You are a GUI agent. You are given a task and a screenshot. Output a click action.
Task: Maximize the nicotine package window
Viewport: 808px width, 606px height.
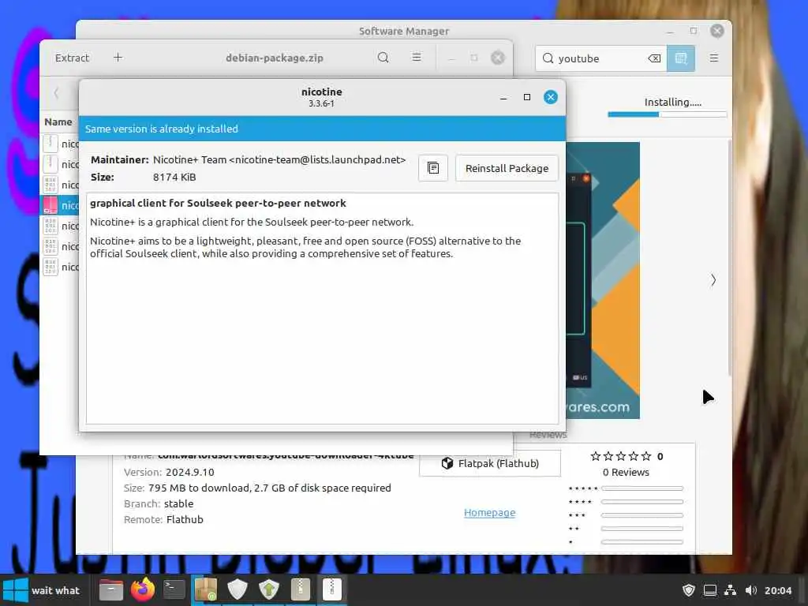(x=526, y=97)
